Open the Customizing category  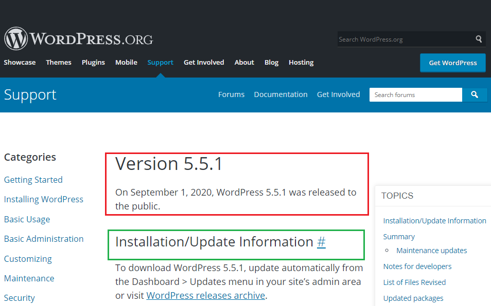coord(28,259)
